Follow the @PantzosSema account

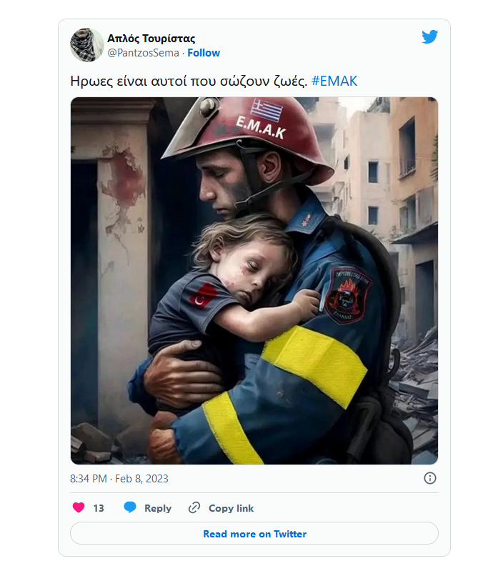(204, 53)
